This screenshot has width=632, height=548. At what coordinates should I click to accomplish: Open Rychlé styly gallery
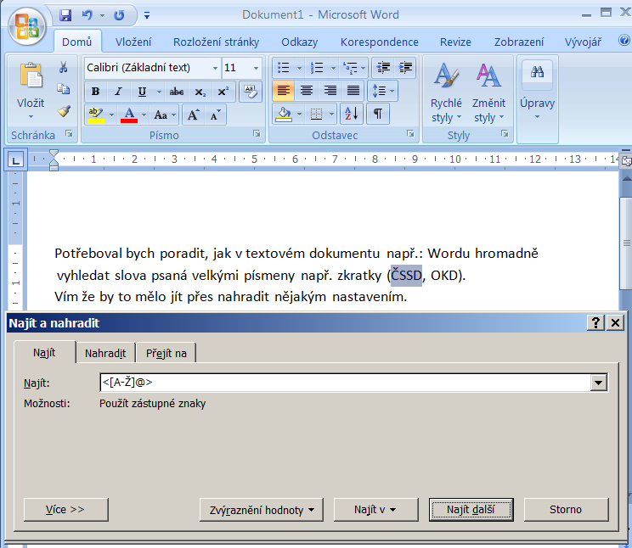coord(446,92)
